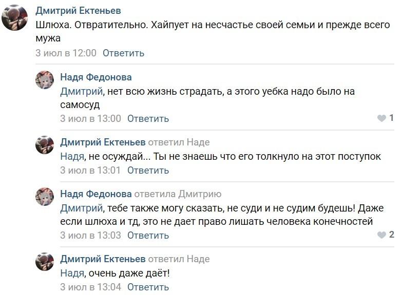This screenshot has height=296, width=401.
Task: Open Дмитрий Ектеньев's name on the 13:01 reply
Action: pos(103,142)
